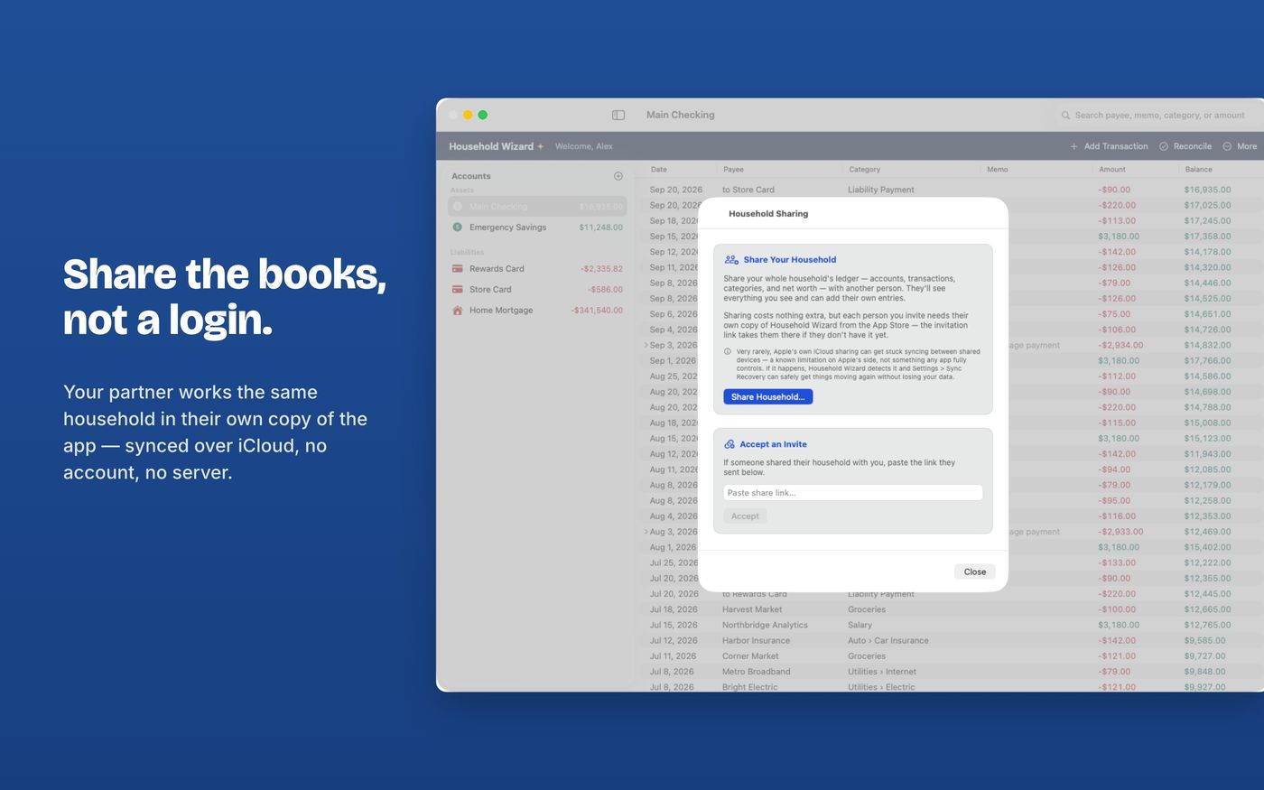Viewport: 1264px width, 790px height.
Task: Sort by the Amount column header
Action: click(1111, 170)
